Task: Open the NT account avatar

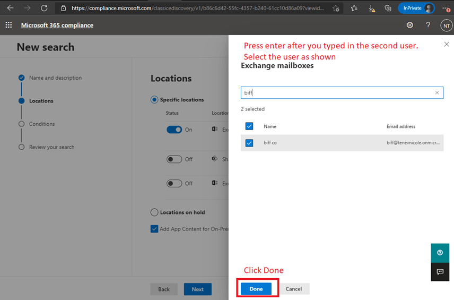Action: tap(447, 26)
